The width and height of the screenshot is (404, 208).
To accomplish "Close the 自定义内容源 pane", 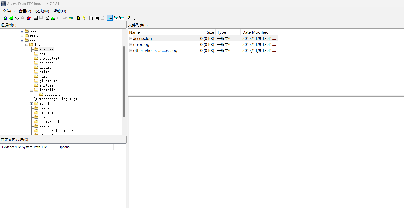I will [123, 140].
